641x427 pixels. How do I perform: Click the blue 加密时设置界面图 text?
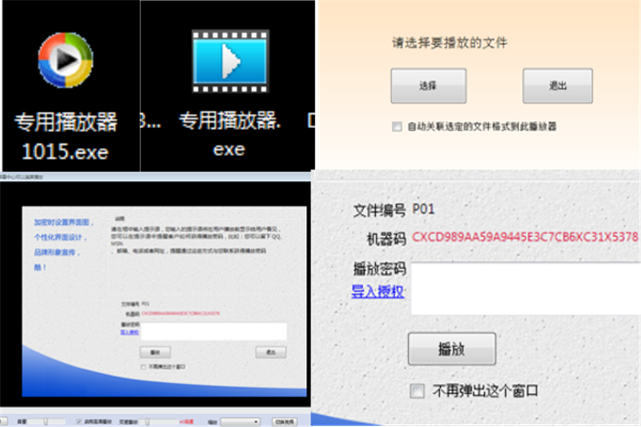pyautogui.click(x=64, y=222)
